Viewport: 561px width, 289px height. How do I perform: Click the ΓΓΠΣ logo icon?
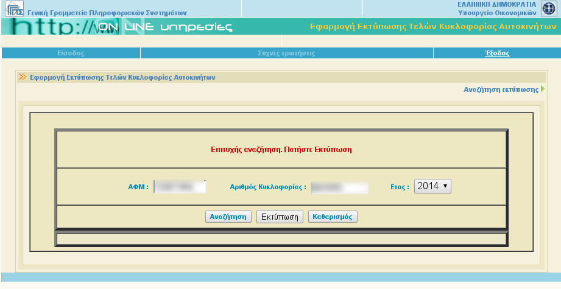coord(14,9)
